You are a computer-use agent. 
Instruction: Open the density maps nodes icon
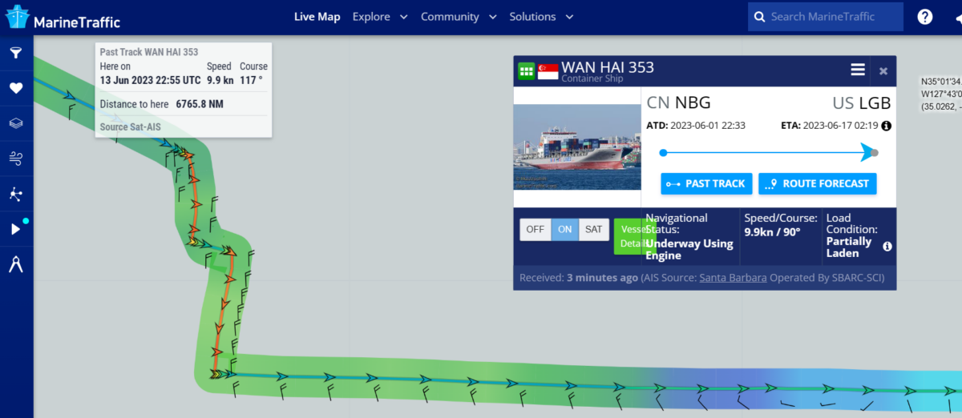[x=15, y=194]
